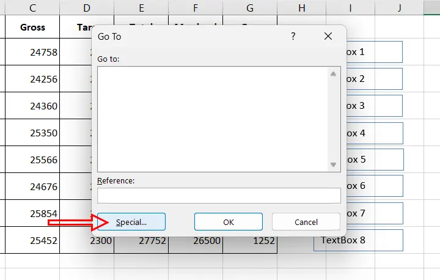Select cell with value 25350
This screenshot has width=440, height=280.
(32, 133)
